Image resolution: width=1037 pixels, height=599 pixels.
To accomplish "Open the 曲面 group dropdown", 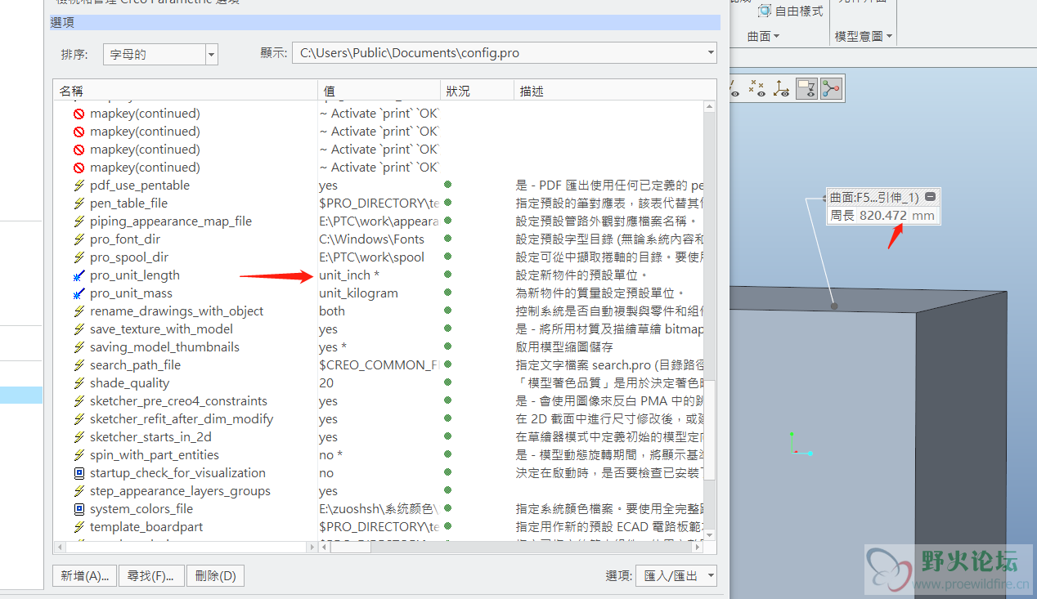I will (764, 36).
